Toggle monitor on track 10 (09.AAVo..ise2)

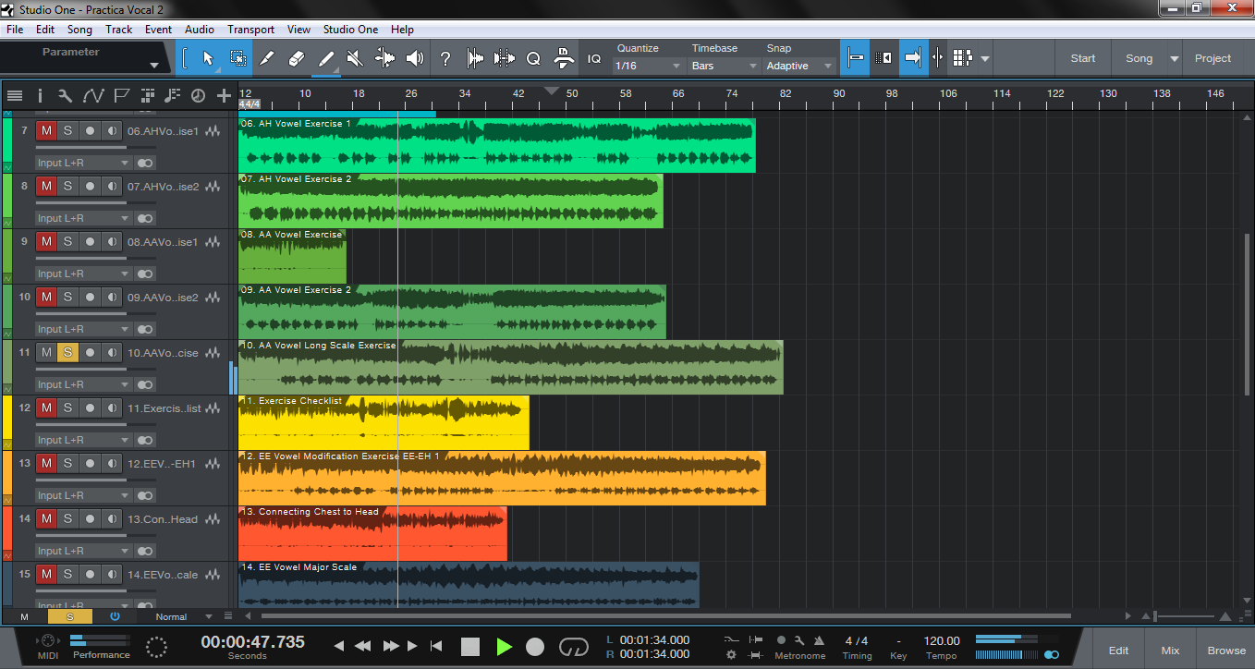point(112,298)
